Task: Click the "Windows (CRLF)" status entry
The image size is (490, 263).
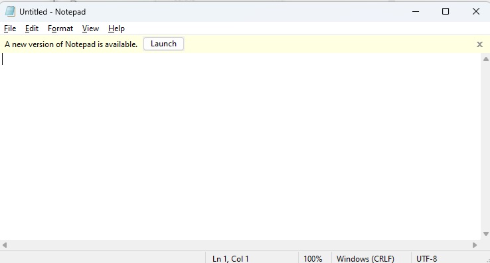Action: pos(365,258)
